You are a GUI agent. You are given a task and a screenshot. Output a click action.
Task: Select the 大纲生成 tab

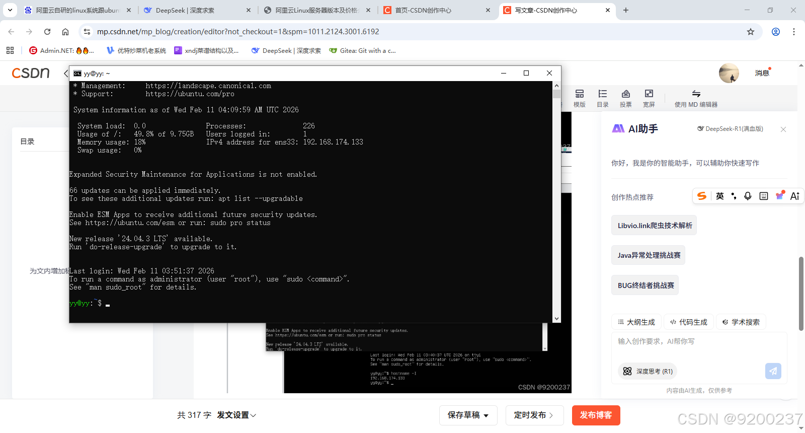(x=636, y=322)
